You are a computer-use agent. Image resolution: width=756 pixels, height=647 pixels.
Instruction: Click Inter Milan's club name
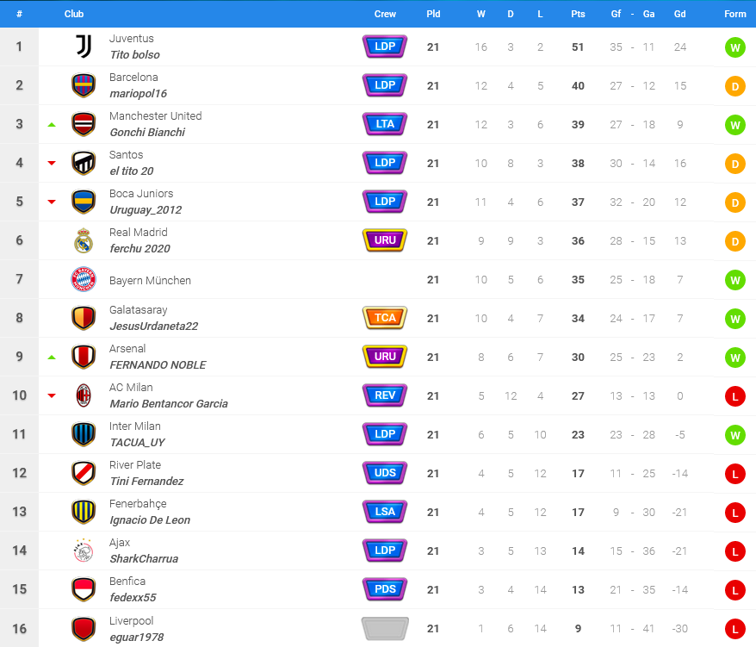134,426
